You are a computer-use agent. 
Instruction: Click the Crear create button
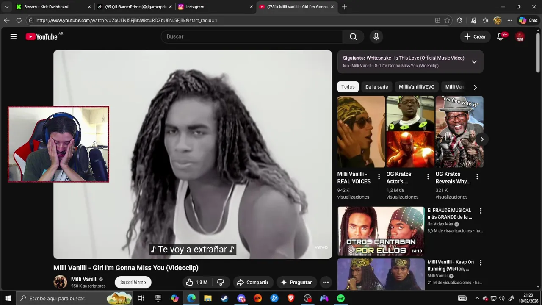tap(475, 37)
